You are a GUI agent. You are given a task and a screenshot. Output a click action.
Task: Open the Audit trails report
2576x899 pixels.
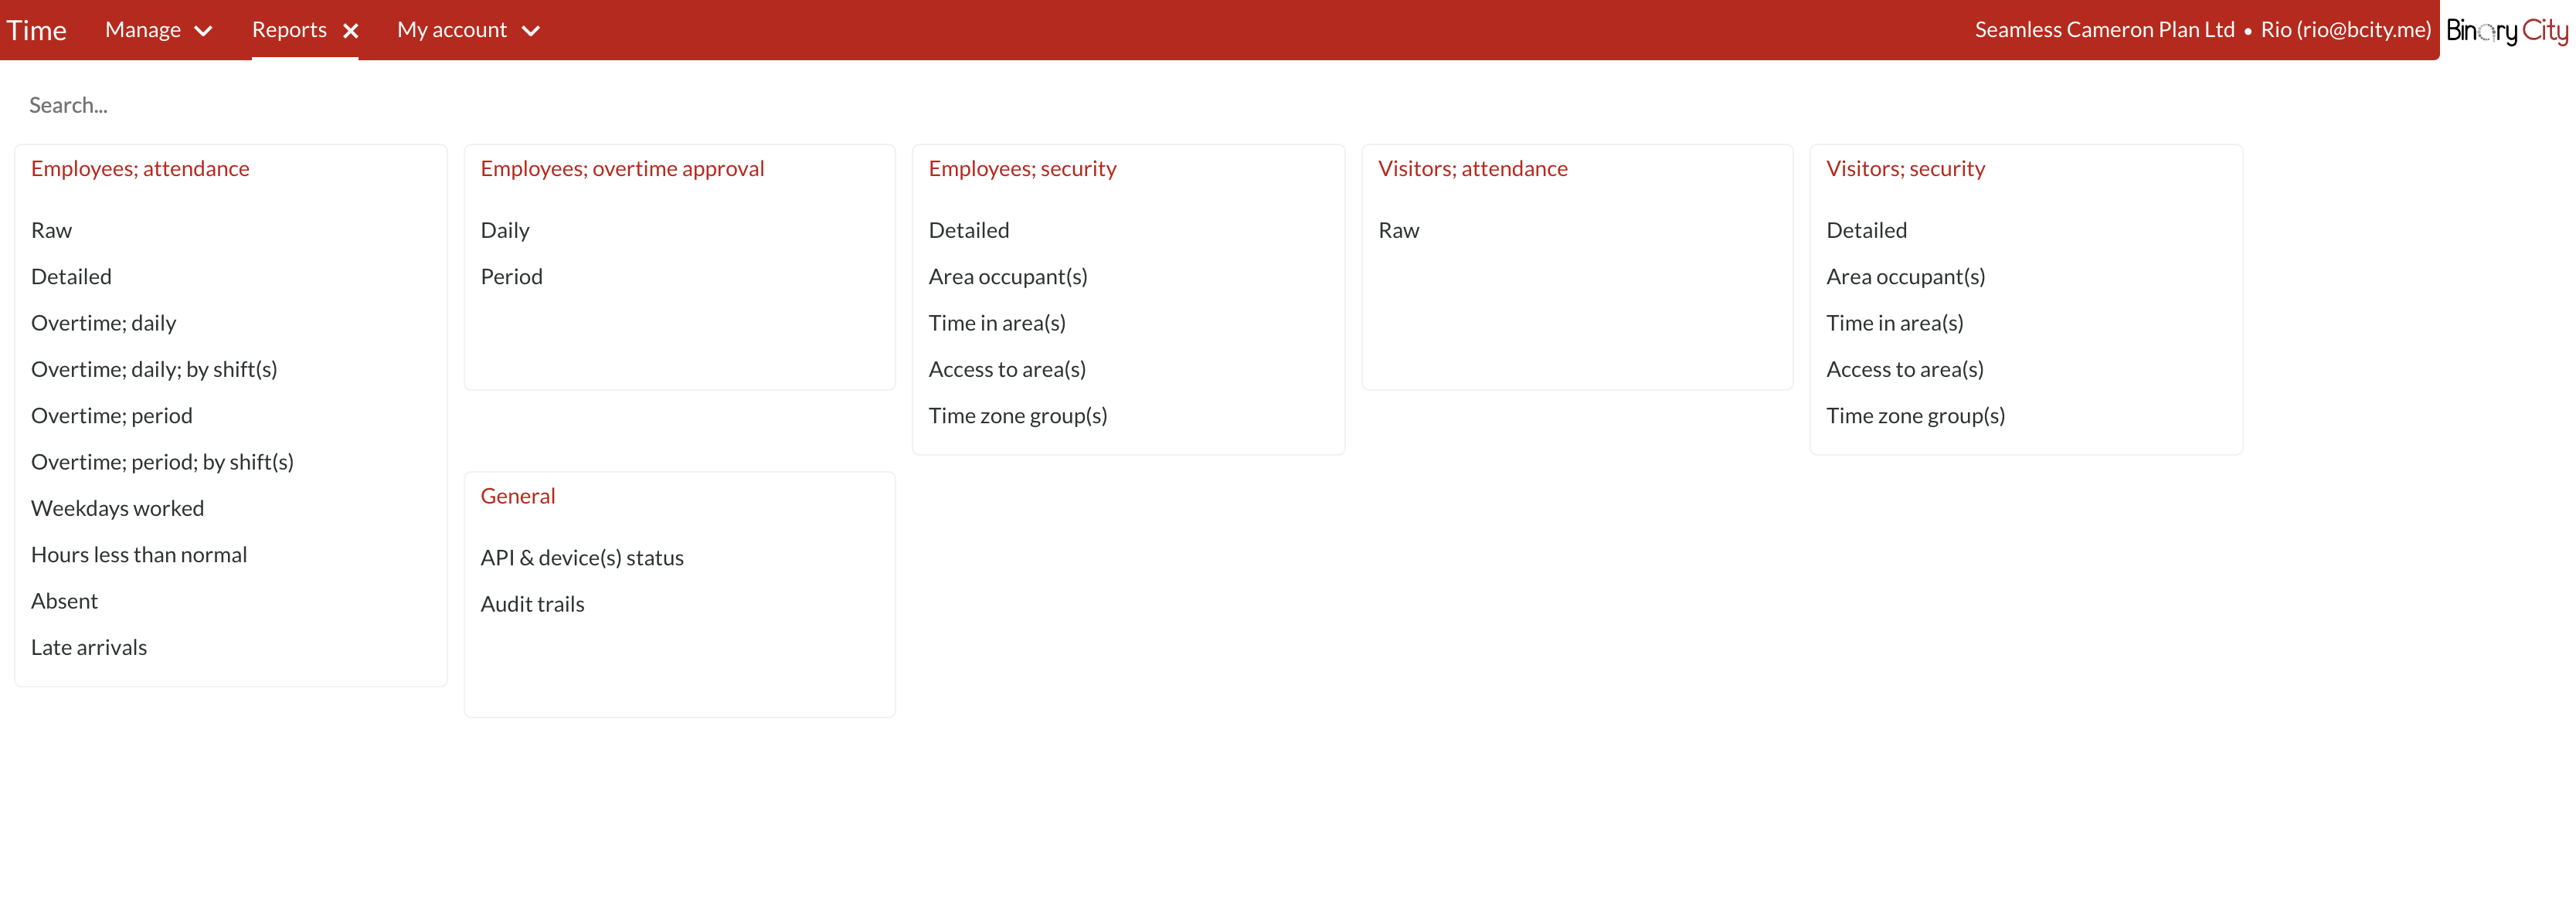tap(532, 604)
